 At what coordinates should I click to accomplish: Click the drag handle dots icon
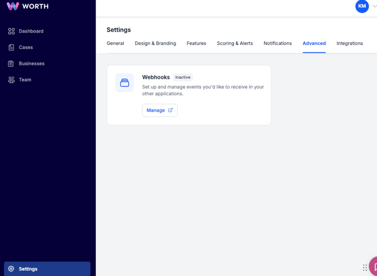[365, 268]
